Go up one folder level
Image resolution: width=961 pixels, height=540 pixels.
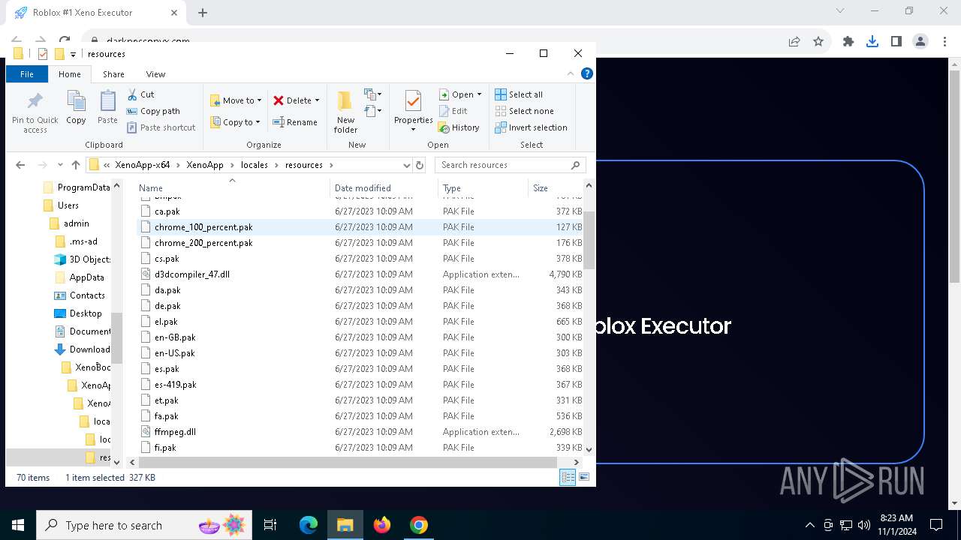coord(76,165)
